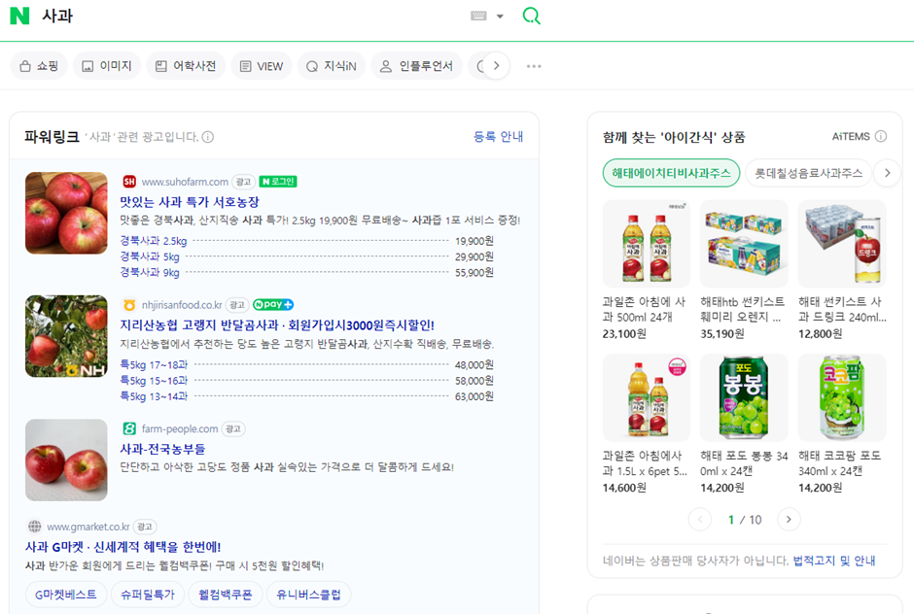
Task: Click the SH favicon for suhofarm
Action: 129,182
